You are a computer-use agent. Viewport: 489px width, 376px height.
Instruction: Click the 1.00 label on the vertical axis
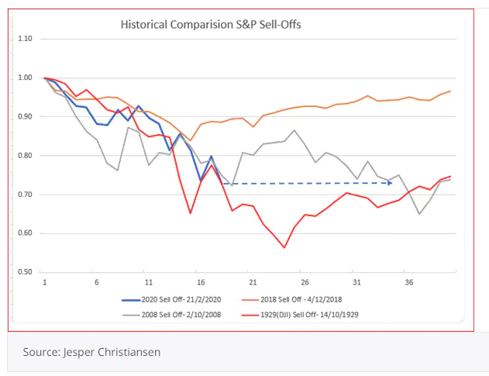23,78
